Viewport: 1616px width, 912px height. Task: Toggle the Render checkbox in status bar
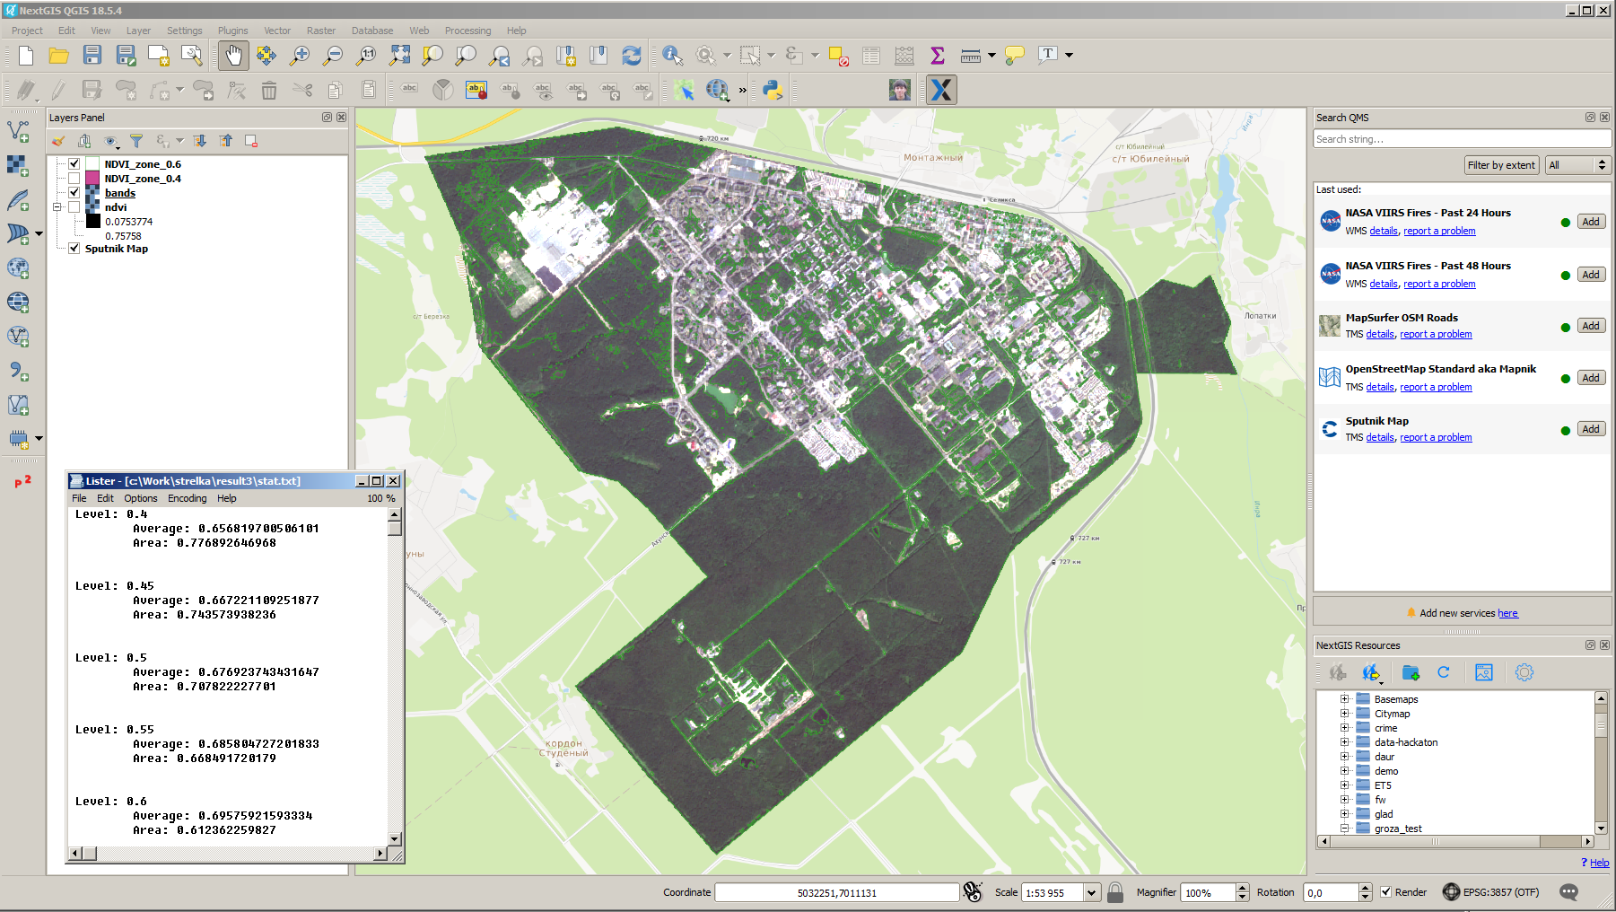click(1386, 892)
